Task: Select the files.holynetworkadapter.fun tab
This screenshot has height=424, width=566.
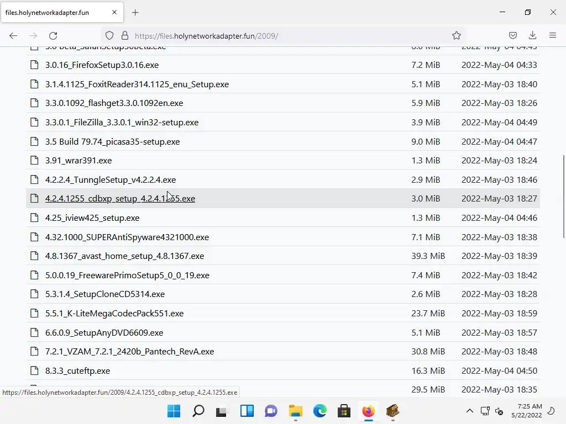Action: tap(62, 12)
